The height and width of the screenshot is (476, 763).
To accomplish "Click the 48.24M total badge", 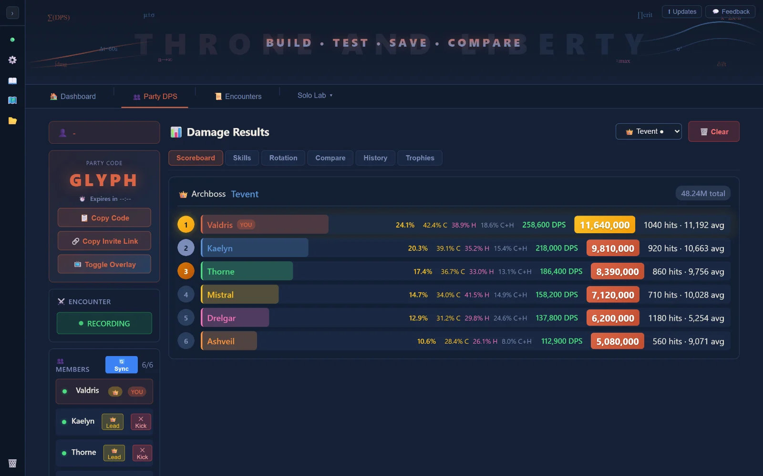I will [703, 193].
